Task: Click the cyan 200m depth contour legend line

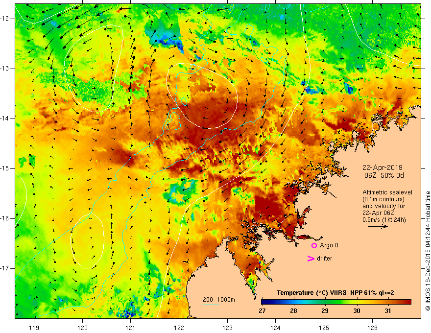Action: (x=211, y=305)
